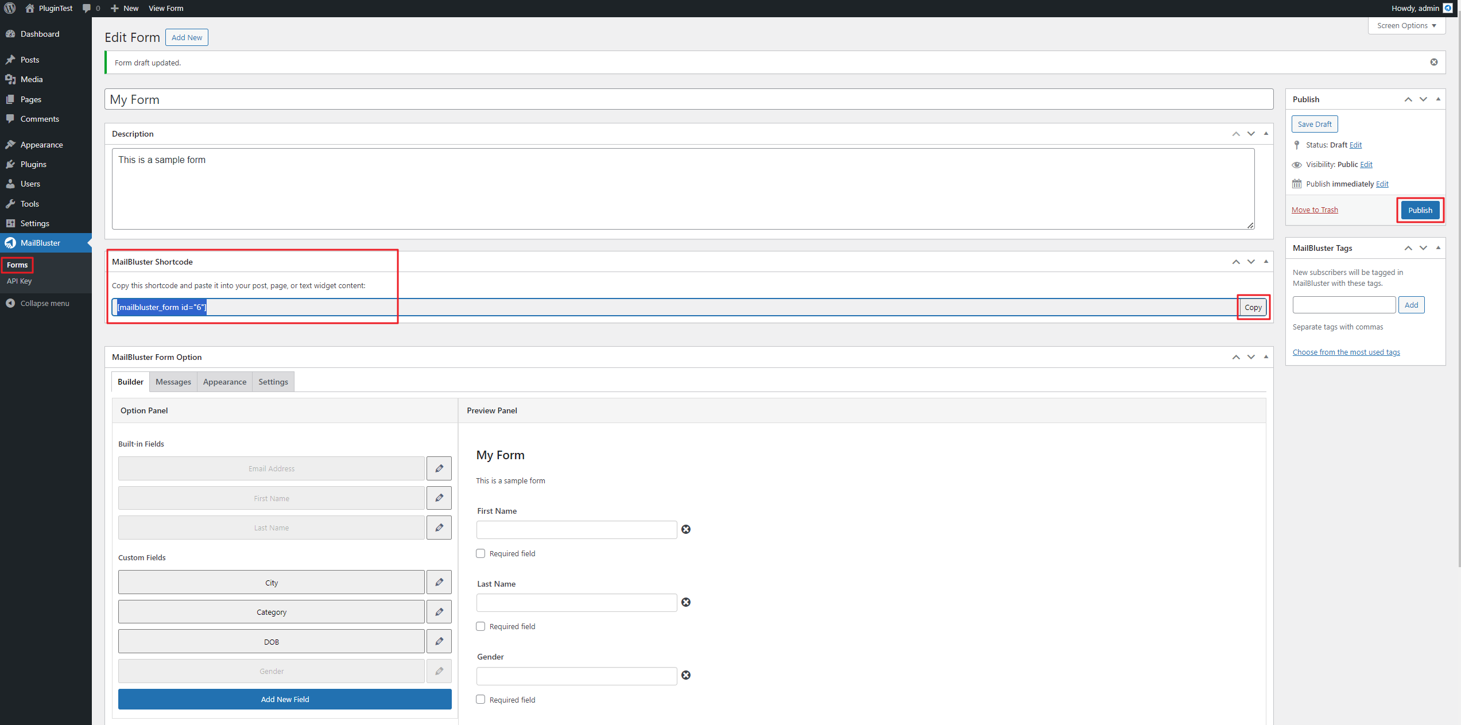Enable Required field for Gender
This screenshot has width=1461, height=725.
pyautogui.click(x=480, y=699)
